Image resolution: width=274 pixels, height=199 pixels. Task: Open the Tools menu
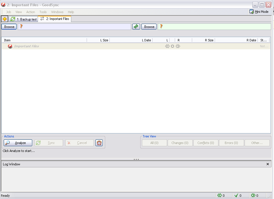coord(43,12)
